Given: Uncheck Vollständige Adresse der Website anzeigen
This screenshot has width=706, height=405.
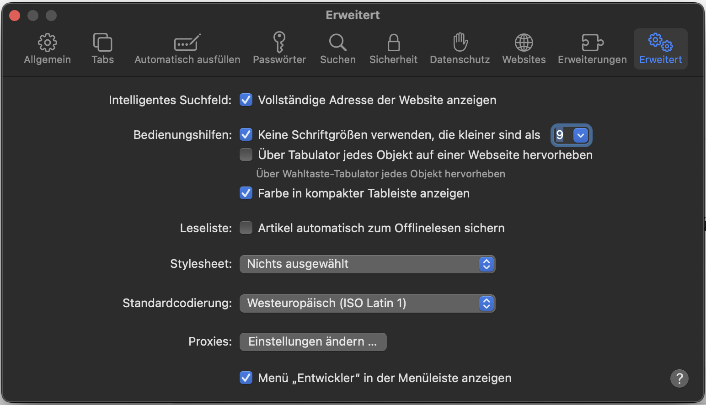Looking at the screenshot, I should (x=246, y=100).
